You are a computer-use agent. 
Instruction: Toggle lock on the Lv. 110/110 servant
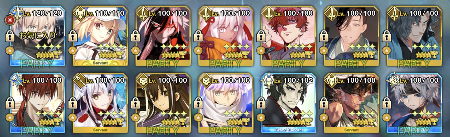tap(72, 36)
